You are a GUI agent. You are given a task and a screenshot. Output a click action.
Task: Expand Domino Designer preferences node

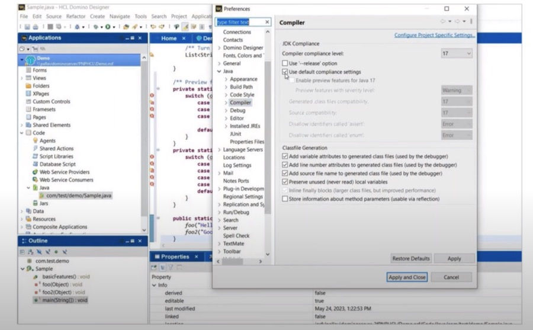pos(219,48)
